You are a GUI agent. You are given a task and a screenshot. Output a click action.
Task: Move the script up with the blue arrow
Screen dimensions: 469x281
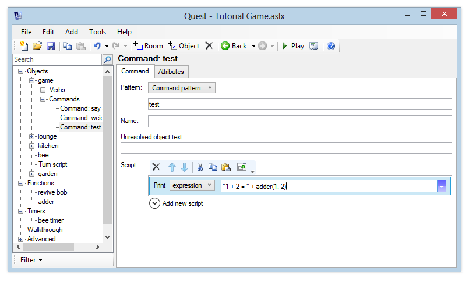coord(172,167)
